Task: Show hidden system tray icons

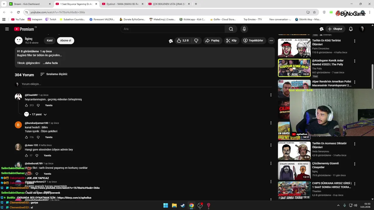Action: point(338,205)
